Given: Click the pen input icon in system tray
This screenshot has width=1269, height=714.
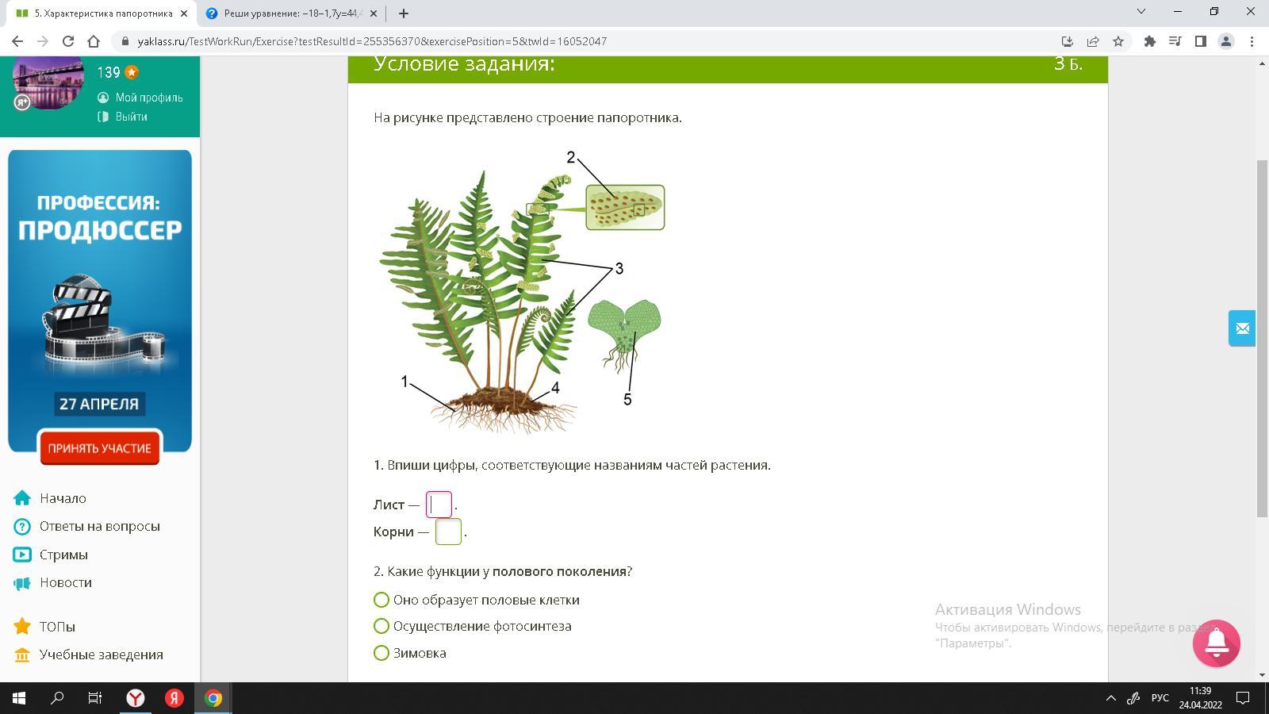Looking at the screenshot, I should tap(1134, 698).
